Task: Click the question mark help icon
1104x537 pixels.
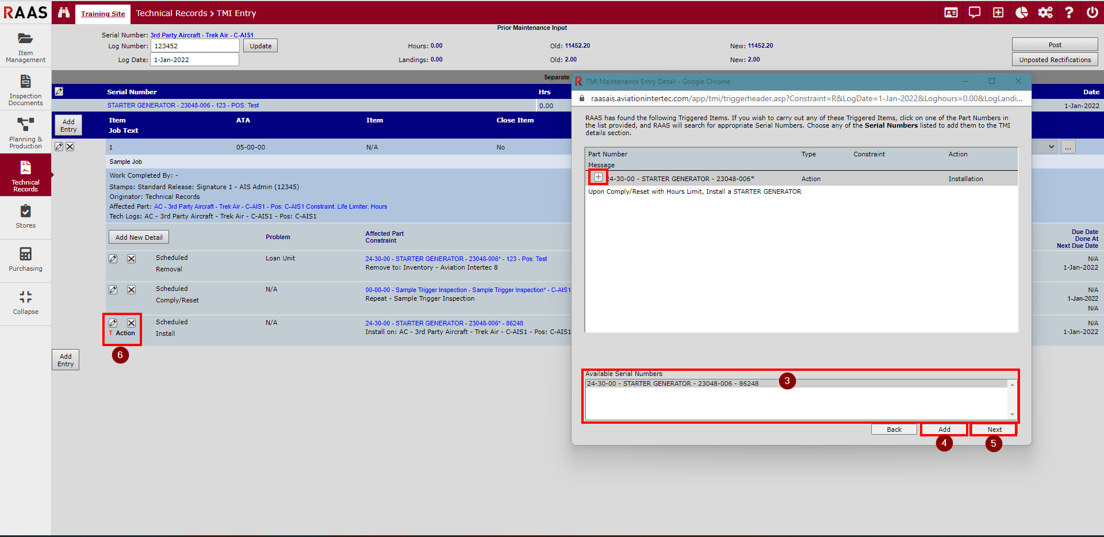Action: [x=1069, y=13]
